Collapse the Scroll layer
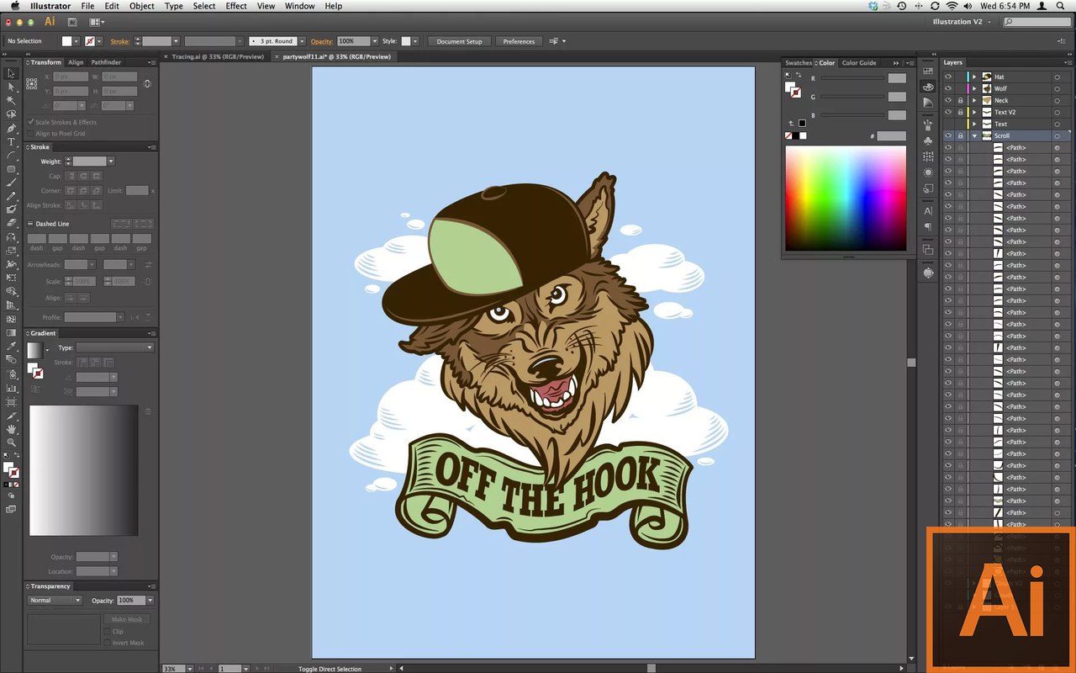The image size is (1076, 673). [x=975, y=135]
